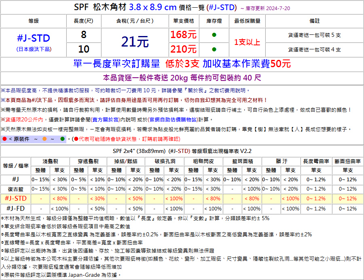This screenshot has height=280, width=364.
Task: Click the note starting "※需考量天然原木的損耗"
Action: [176, 110]
